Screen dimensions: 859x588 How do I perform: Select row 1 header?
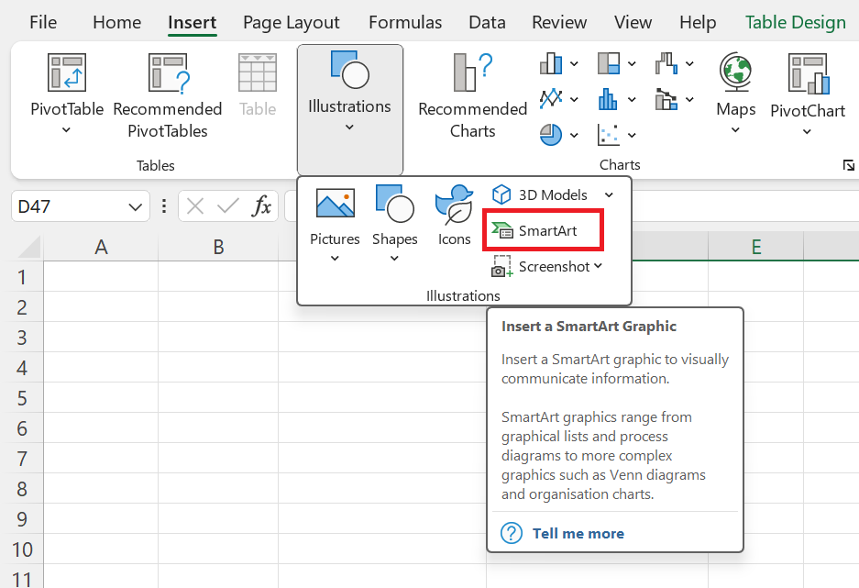pos(22,277)
